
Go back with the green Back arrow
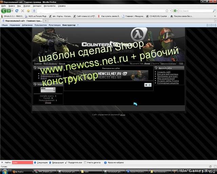[x=4, y=11]
